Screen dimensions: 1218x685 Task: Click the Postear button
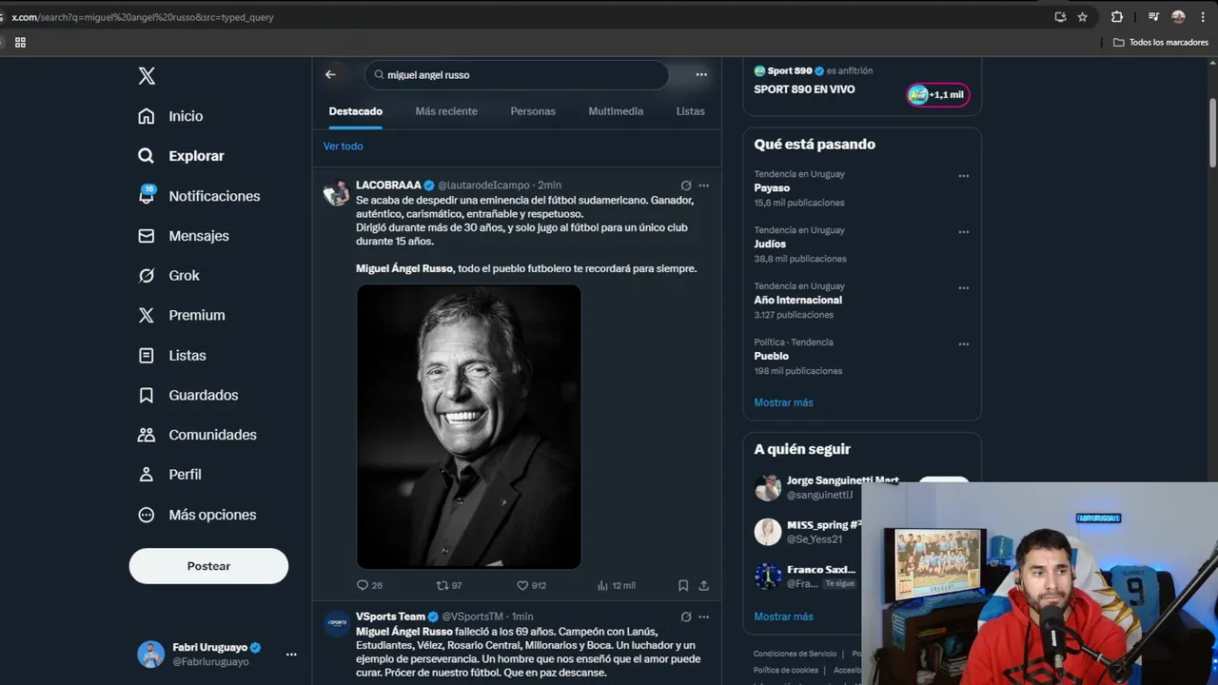[x=208, y=566]
